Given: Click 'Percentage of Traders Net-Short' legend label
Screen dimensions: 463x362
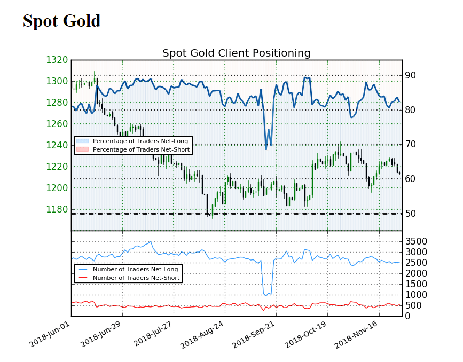Looking at the screenshot, I should [x=141, y=149].
